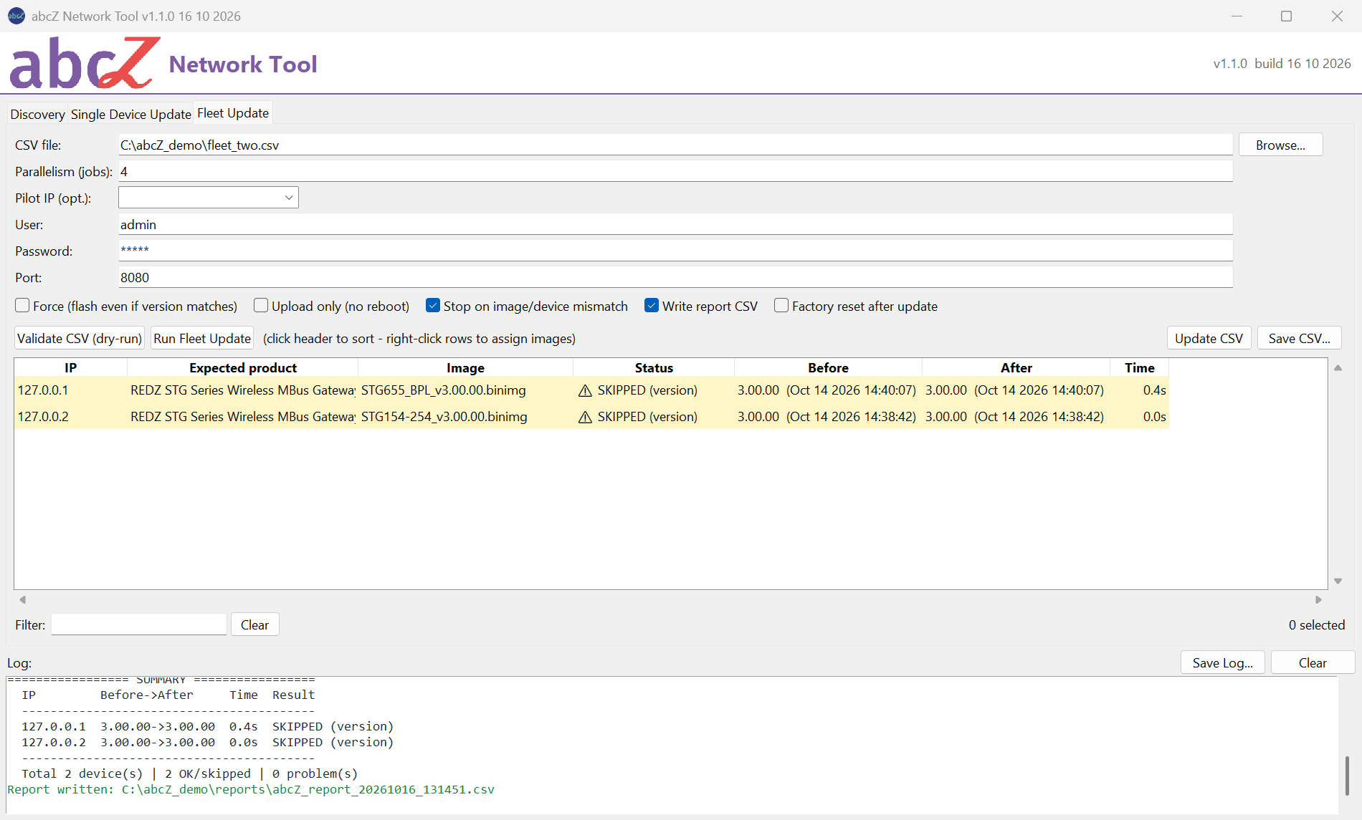
Task: Open the Pilot IP dropdown
Action: pos(209,198)
